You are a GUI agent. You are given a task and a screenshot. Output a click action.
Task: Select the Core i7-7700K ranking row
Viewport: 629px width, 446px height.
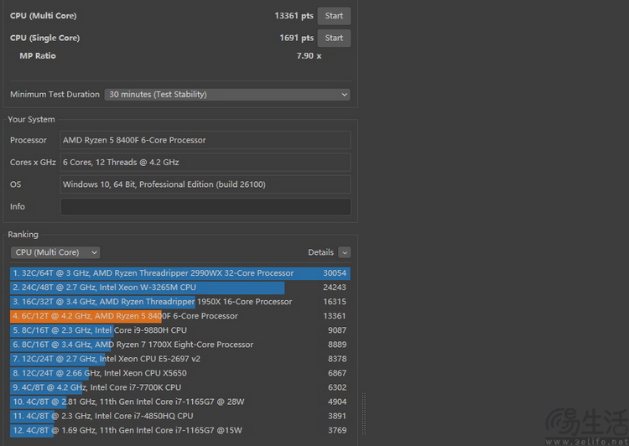point(180,387)
